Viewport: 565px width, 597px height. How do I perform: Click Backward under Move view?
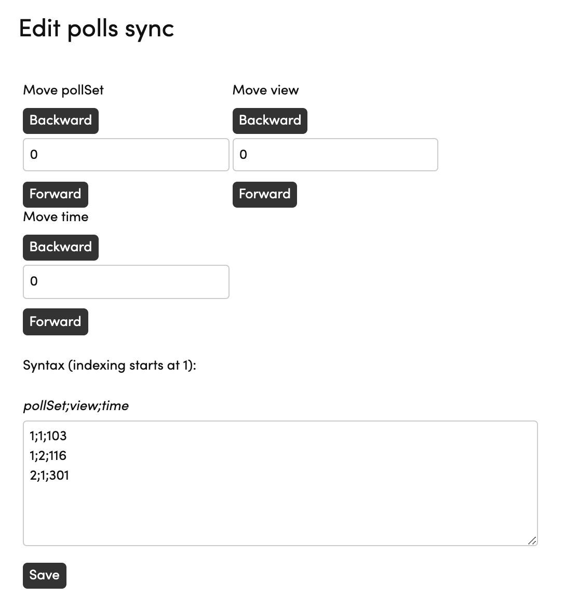270,120
